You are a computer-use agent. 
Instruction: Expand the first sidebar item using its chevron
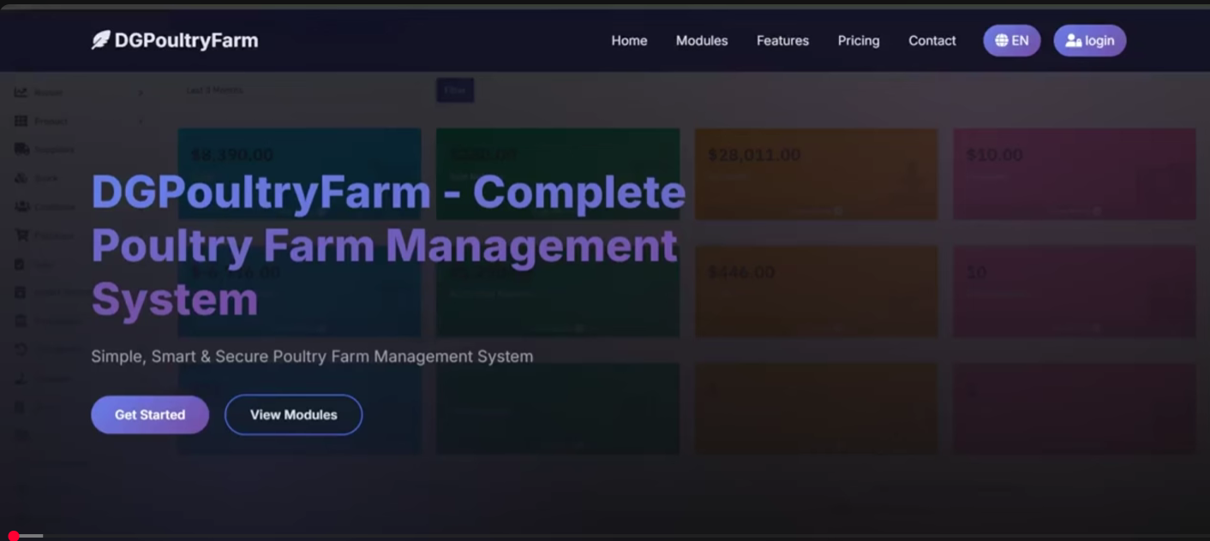tap(141, 92)
